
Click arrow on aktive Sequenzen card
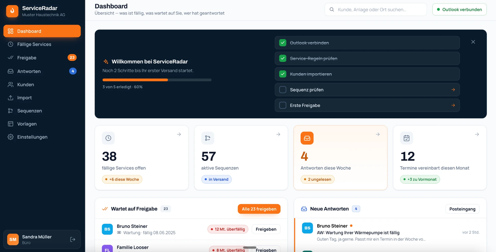click(x=278, y=134)
